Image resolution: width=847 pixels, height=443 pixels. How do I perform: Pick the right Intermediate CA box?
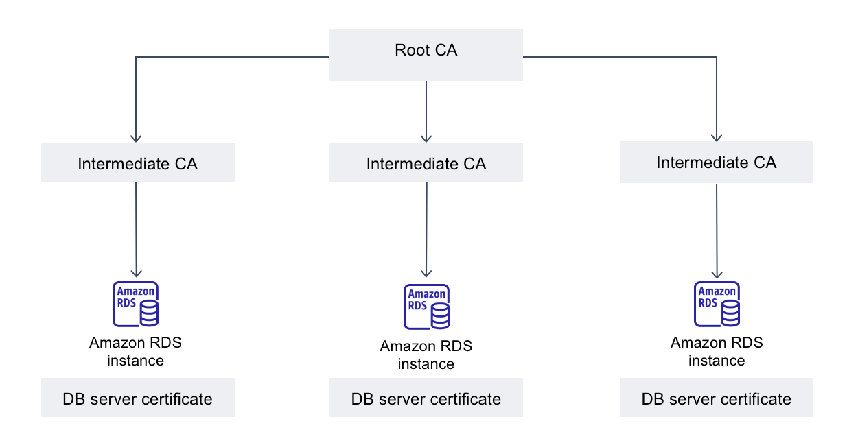[x=717, y=163]
